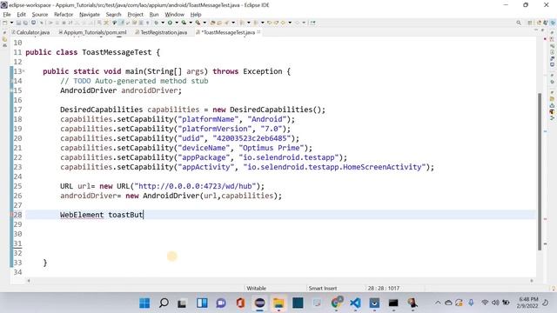Click the Open Perspective icon

point(530,23)
